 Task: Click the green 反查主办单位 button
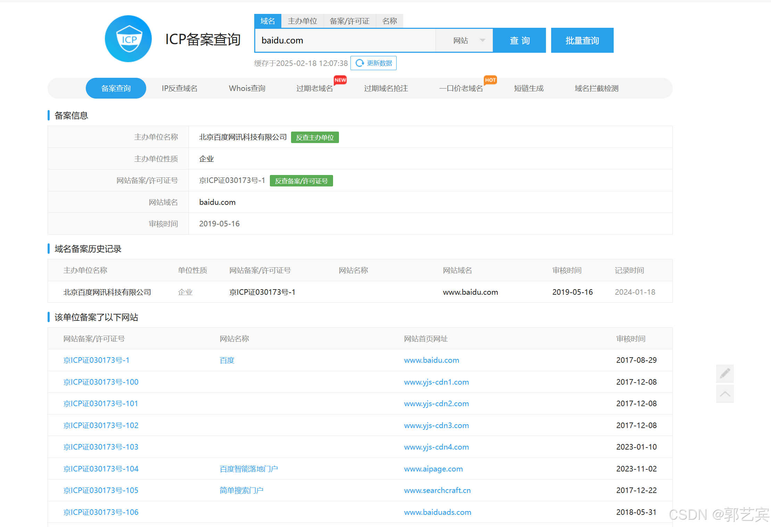click(x=315, y=137)
